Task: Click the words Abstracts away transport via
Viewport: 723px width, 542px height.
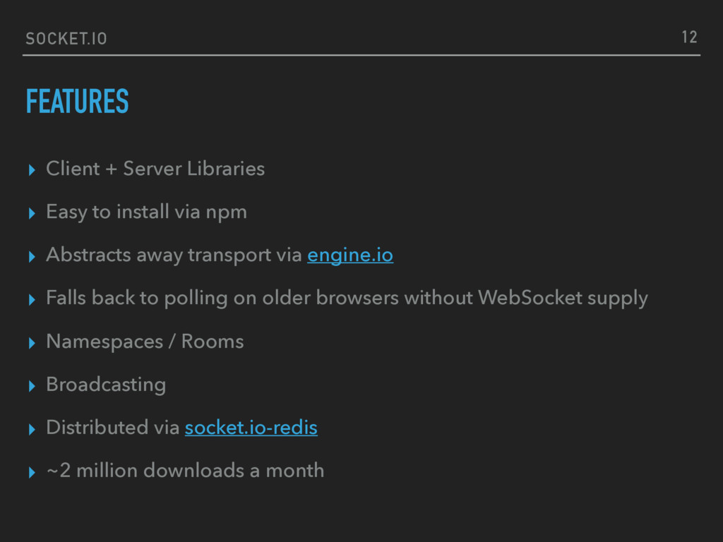Action: pyautogui.click(x=174, y=255)
